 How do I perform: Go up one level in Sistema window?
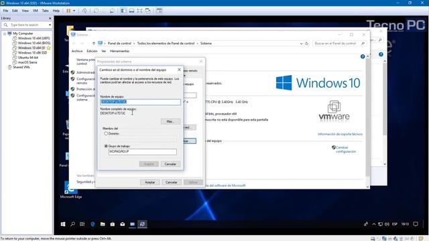(x=94, y=44)
